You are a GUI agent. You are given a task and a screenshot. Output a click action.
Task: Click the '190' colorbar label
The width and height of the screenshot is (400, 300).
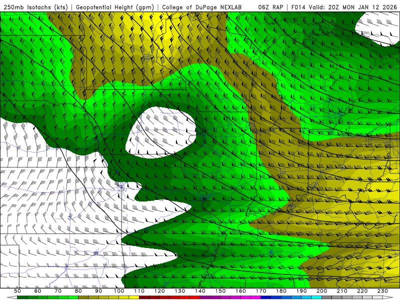[301, 291]
